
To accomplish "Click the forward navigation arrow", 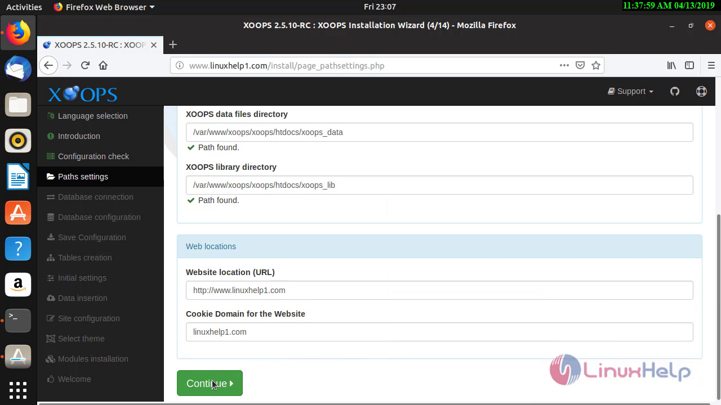I will pos(67,65).
